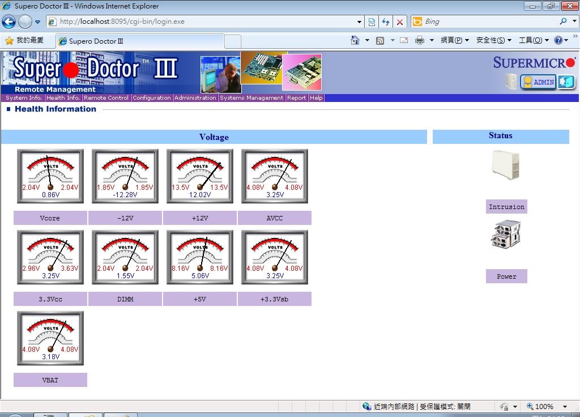The height and width of the screenshot is (417, 580).
Task: Click the Refresh page icon
Action: [x=386, y=22]
